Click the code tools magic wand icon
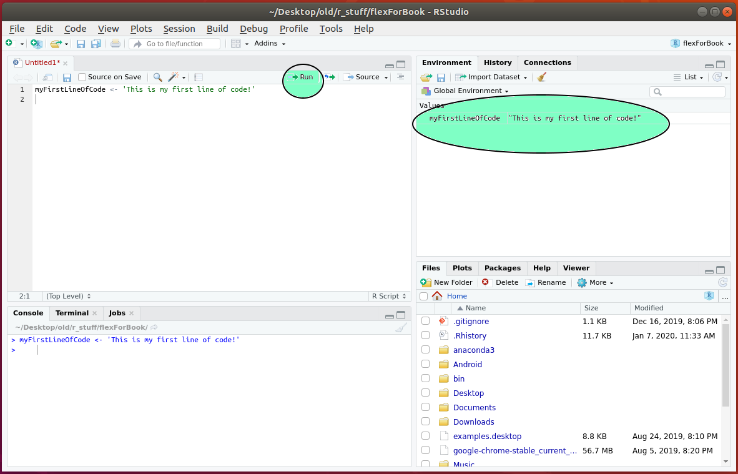This screenshot has height=474, width=738. click(x=174, y=77)
